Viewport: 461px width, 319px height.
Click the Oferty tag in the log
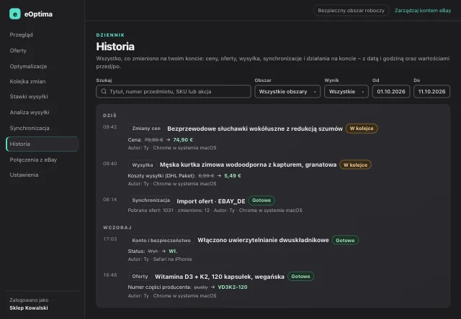point(140,277)
